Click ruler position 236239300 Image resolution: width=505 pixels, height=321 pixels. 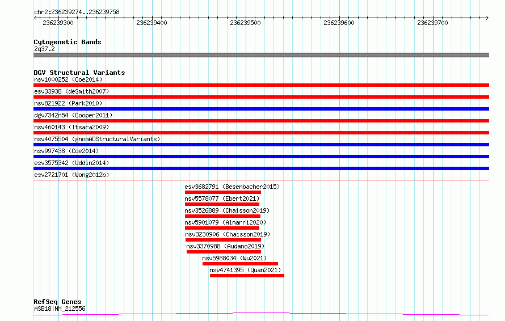pos(58,23)
